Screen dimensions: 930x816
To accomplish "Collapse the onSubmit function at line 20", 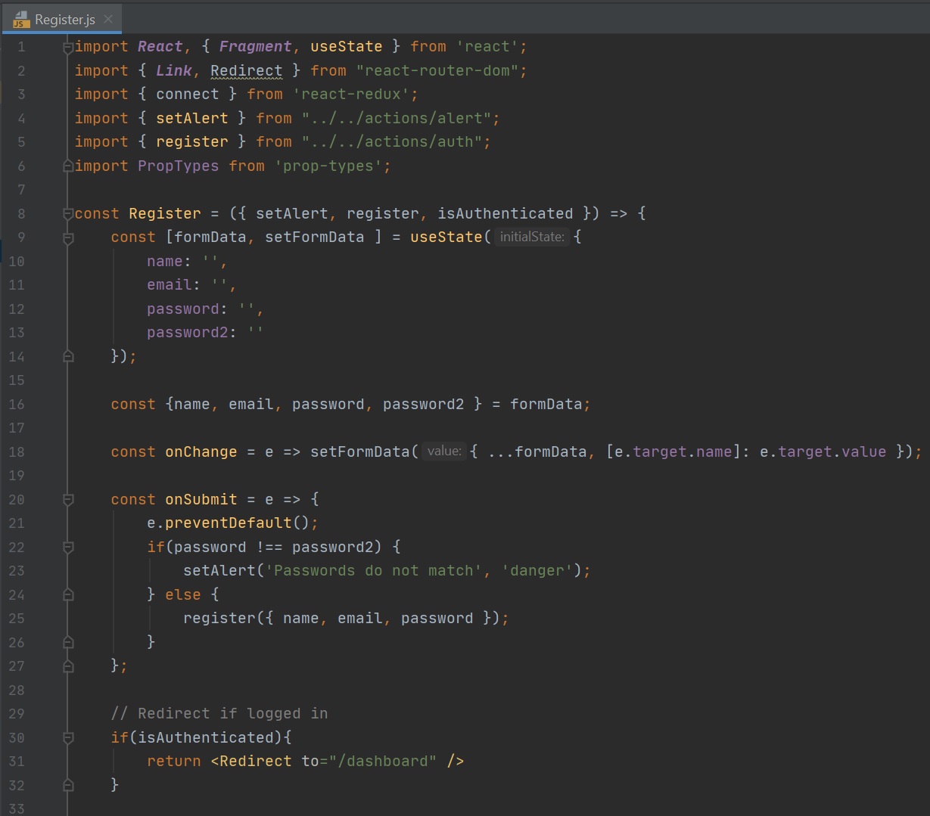I will point(68,500).
